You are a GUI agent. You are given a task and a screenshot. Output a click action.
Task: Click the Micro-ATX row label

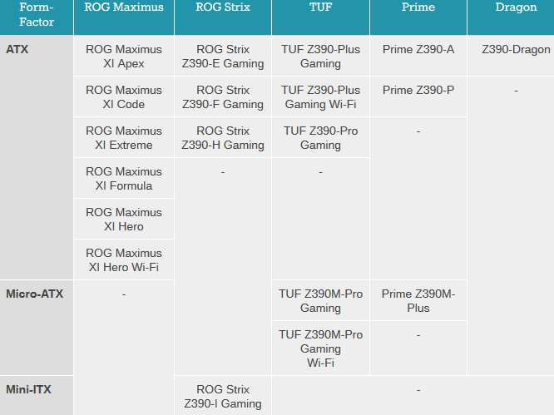click(x=35, y=294)
